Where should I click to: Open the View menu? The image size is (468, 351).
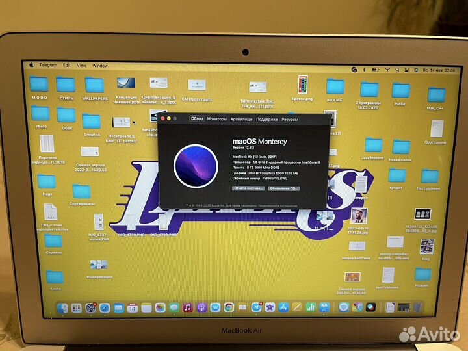(x=81, y=65)
